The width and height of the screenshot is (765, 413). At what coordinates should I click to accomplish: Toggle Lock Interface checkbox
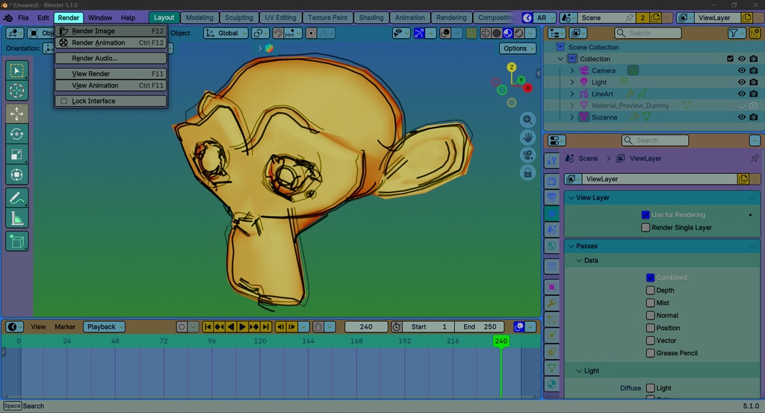click(64, 101)
